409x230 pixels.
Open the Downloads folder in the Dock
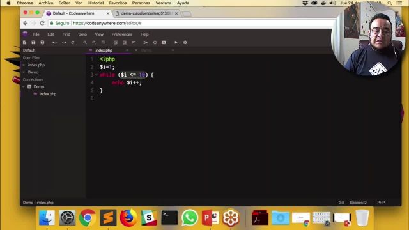point(281,217)
